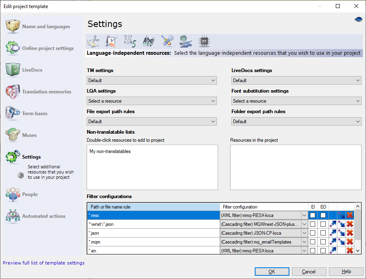Viewport: 366px width, 279px height.
Task: Toggle the EI checkbox for *.resx rule
Action: coord(313,215)
